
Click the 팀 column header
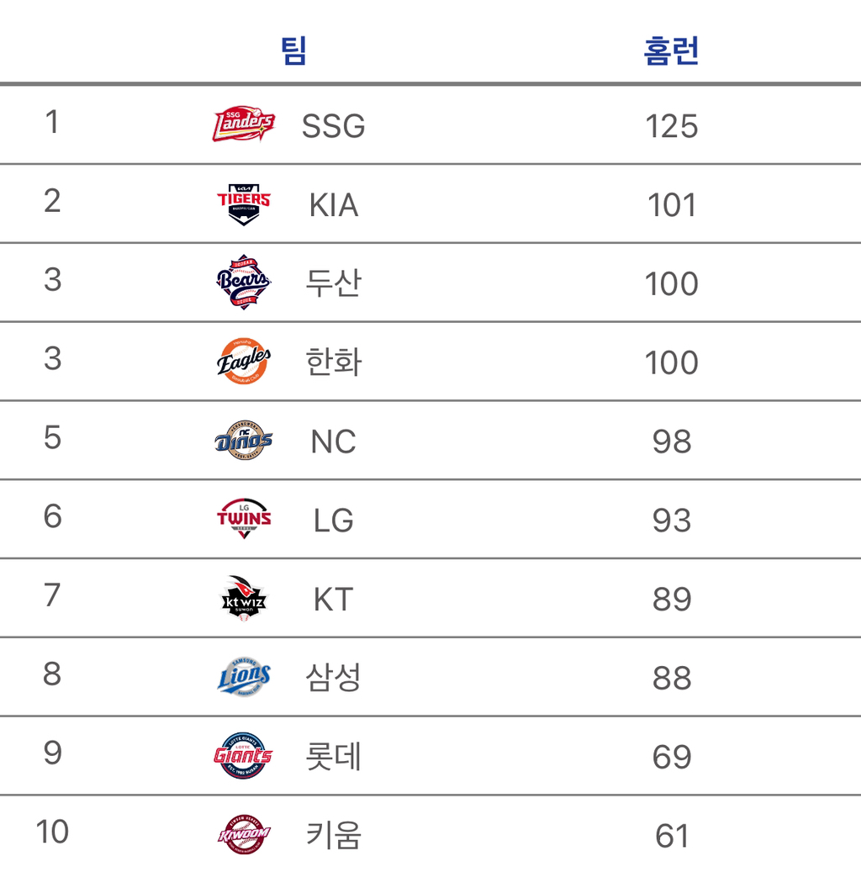pyautogui.click(x=293, y=51)
